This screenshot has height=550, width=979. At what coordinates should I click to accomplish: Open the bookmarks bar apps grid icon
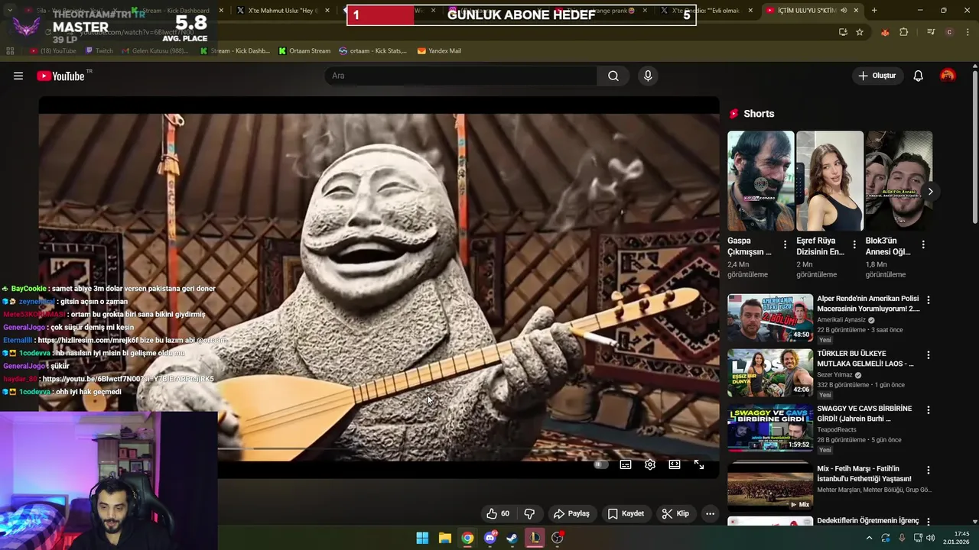[10, 51]
